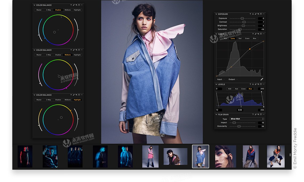Select the pink dress model thumbnail
Viewport: 304px width, 182px height.
coord(150,156)
